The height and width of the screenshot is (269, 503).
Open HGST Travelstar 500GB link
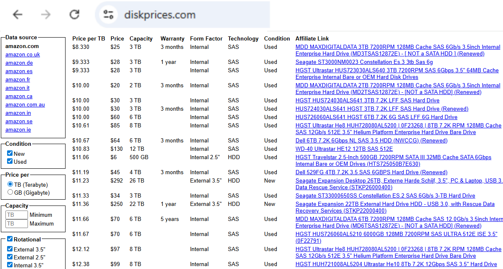click(393, 160)
